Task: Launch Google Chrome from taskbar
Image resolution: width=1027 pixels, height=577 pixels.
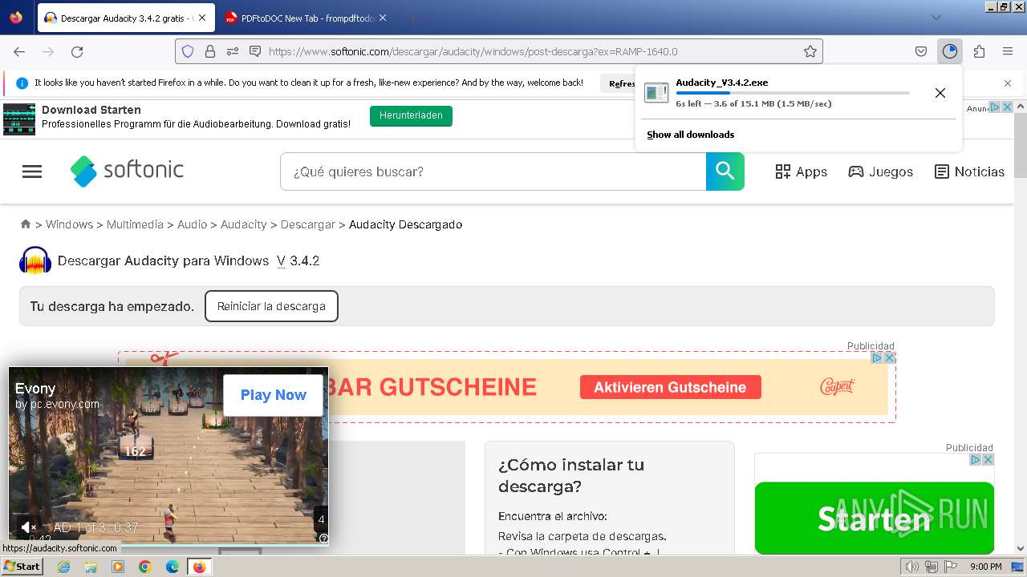Action: pos(145,567)
